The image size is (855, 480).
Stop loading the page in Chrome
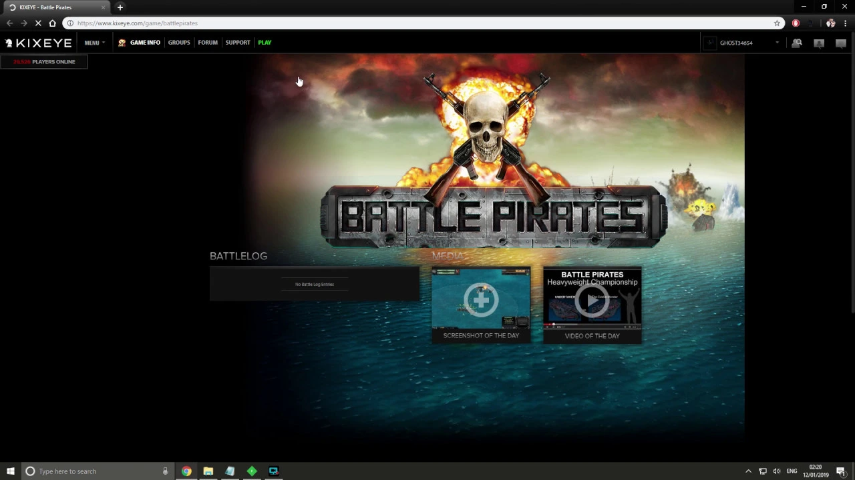click(38, 23)
